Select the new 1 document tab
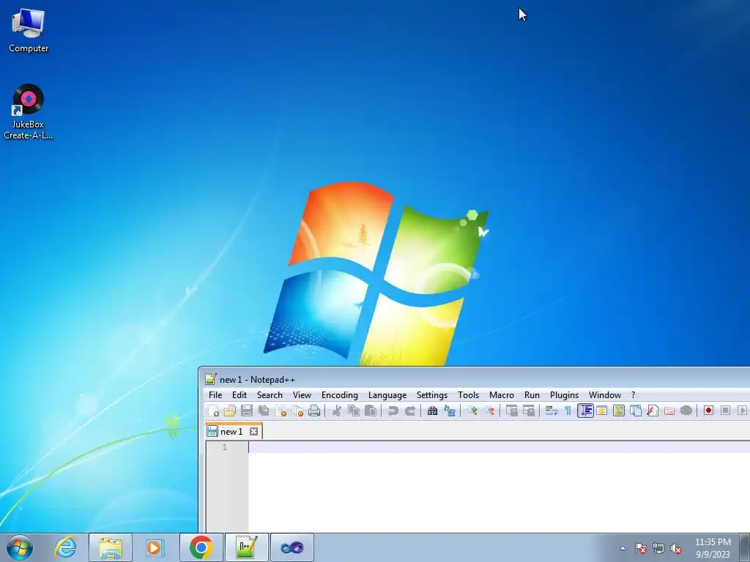750x562 pixels. tap(234, 432)
